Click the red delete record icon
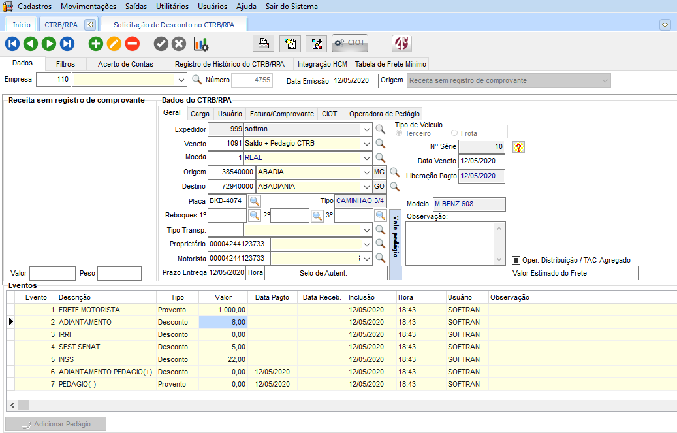Image resolution: width=677 pixels, height=433 pixels. point(133,44)
